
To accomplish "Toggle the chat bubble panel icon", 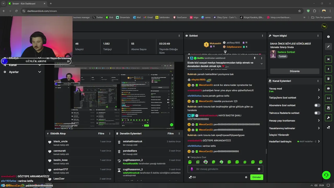I will point(328,88).
